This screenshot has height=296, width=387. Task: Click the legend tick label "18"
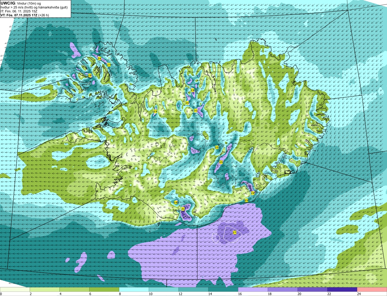click(269, 294)
